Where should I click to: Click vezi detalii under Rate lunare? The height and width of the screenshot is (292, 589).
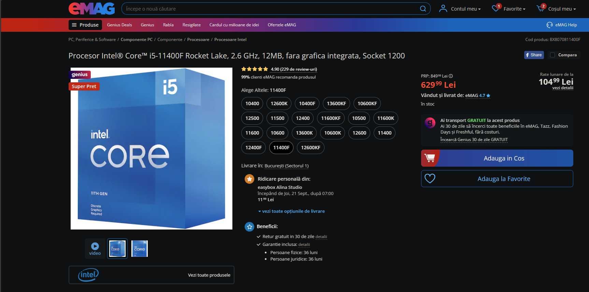pyautogui.click(x=563, y=88)
